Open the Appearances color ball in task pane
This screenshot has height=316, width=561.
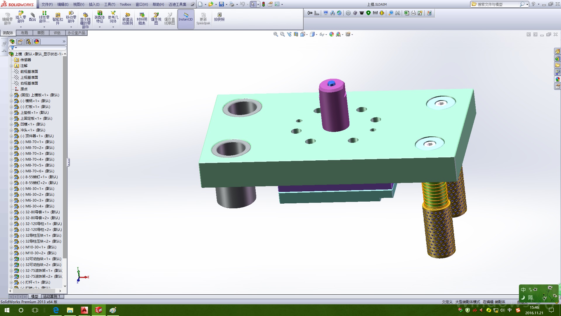557,79
